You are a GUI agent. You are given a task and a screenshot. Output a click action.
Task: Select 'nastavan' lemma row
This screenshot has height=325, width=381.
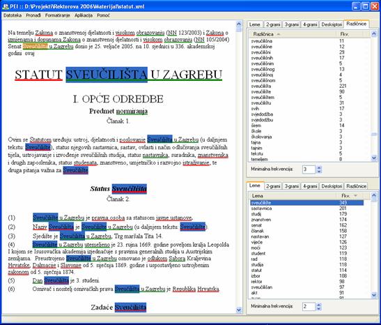pos(307,236)
